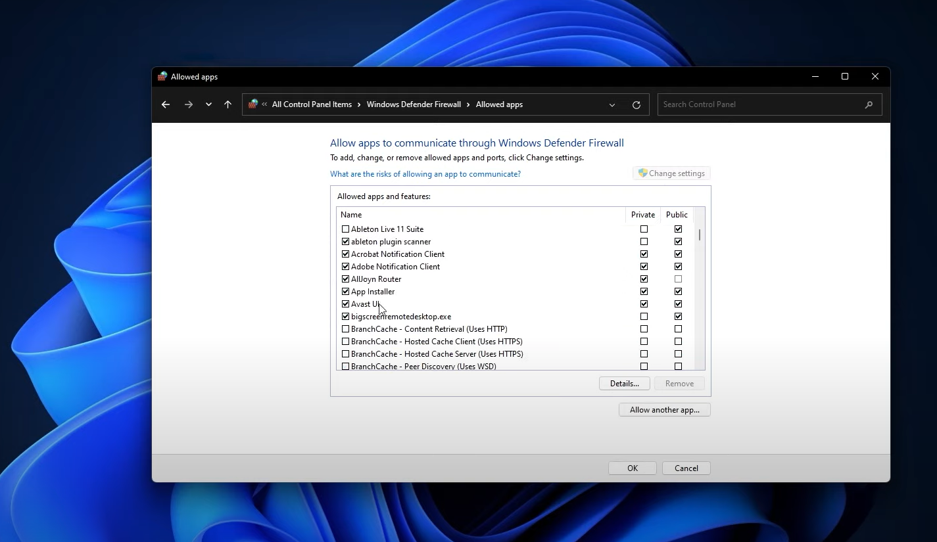This screenshot has width=937, height=542.
Task: Expand the address bar history dropdown
Action: click(x=612, y=105)
